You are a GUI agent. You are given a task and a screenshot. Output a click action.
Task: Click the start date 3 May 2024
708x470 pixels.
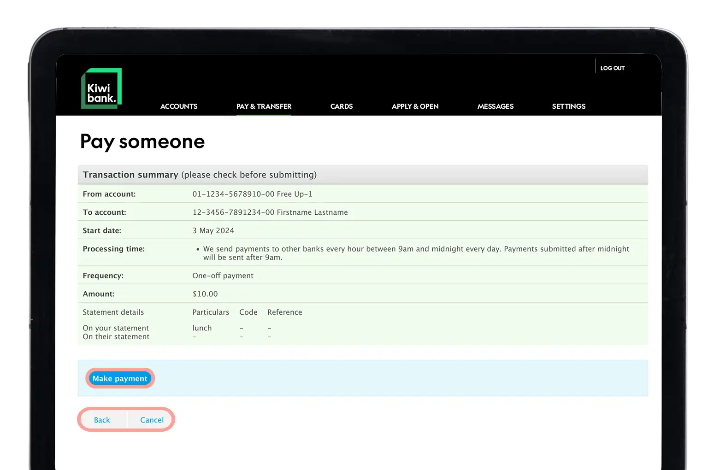pos(213,230)
